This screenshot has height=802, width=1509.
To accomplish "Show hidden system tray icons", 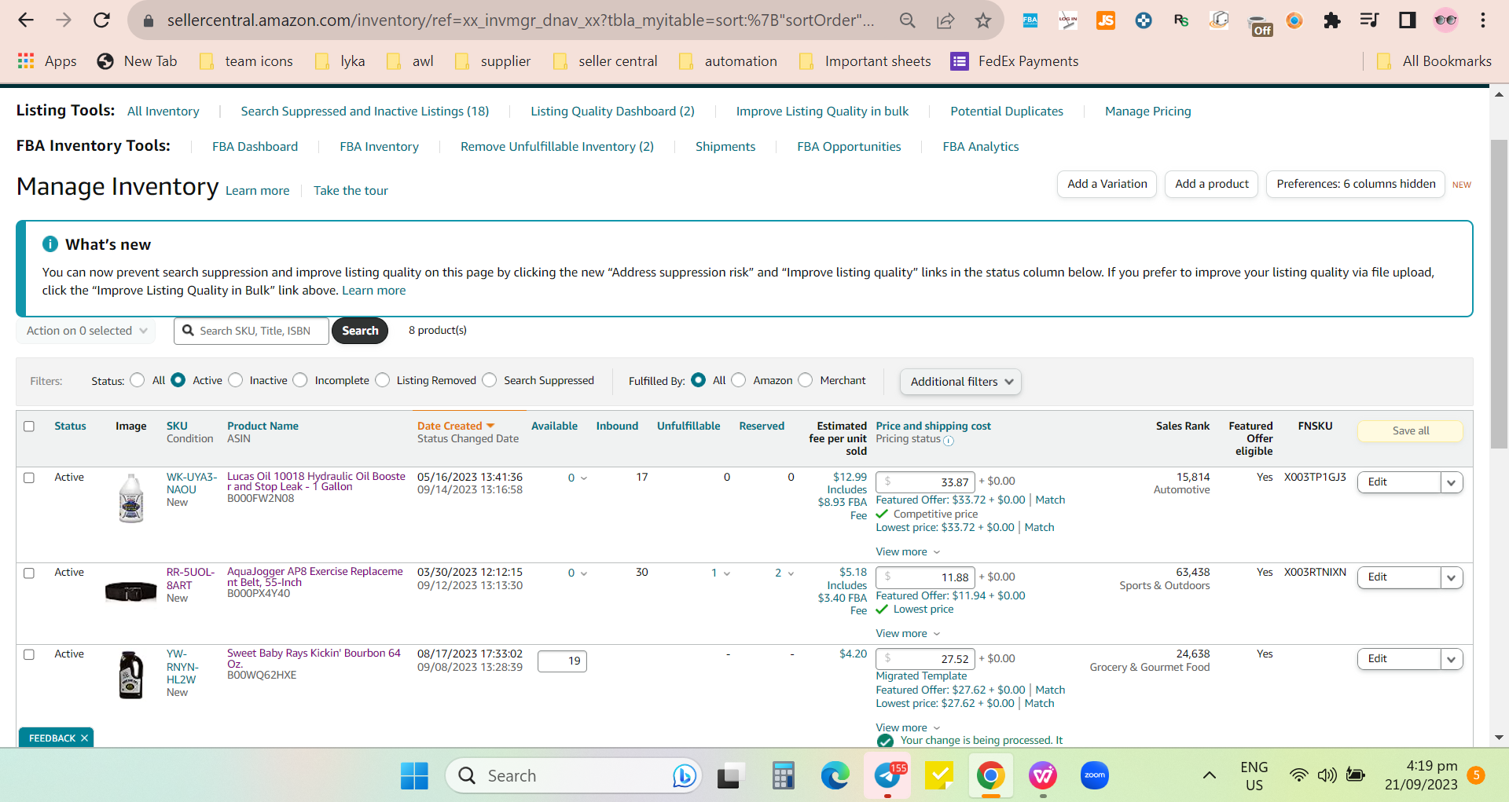I will 1210,776.
